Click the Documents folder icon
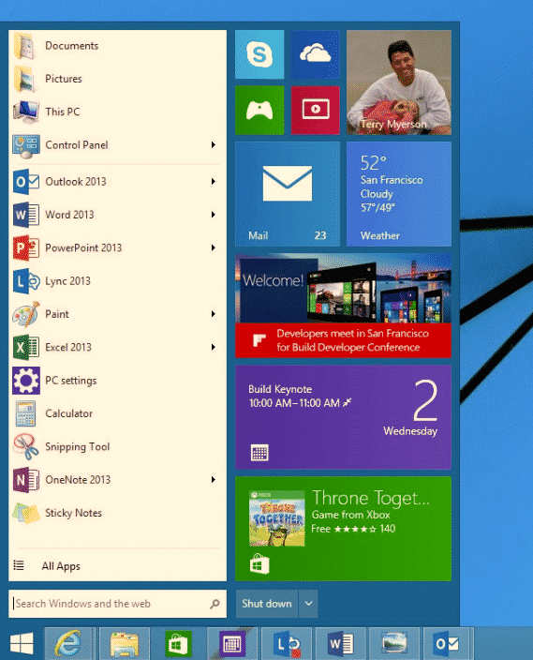 [24, 45]
